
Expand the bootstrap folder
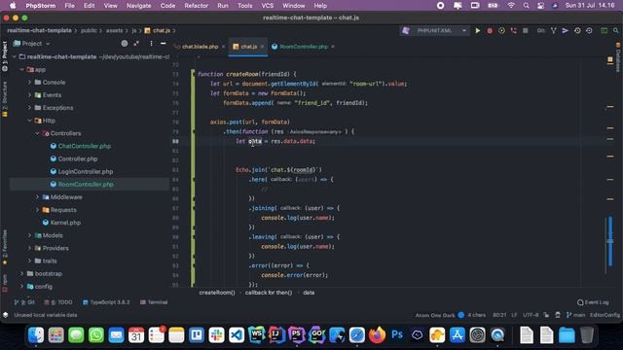tap(22, 273)
